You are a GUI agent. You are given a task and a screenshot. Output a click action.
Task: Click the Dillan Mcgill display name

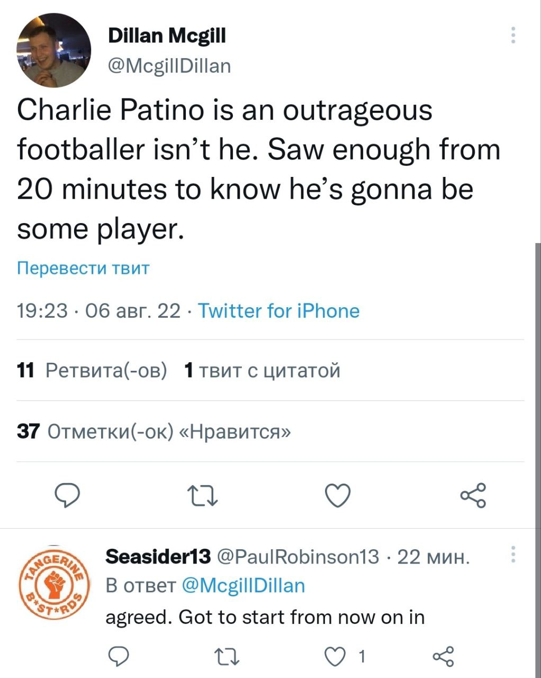coord(167,36)
